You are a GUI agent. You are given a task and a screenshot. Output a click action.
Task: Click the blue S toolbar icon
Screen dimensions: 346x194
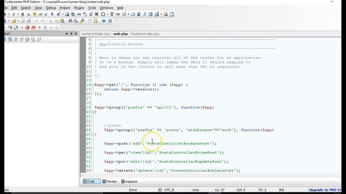click(x=138, y=15)
